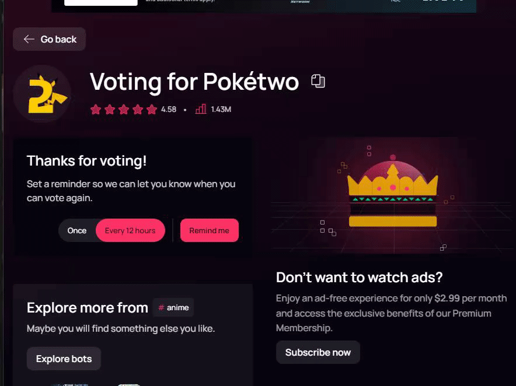Click the Voting for Pokétwo heading
The width and height of the screenshot is (516, 386).
click(194, 82)
